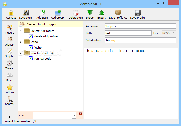The width and height of the screenshot is (181, 126).
Task: Collapse the deleteOldProfiles group
Action: click(x=21, y=31)
